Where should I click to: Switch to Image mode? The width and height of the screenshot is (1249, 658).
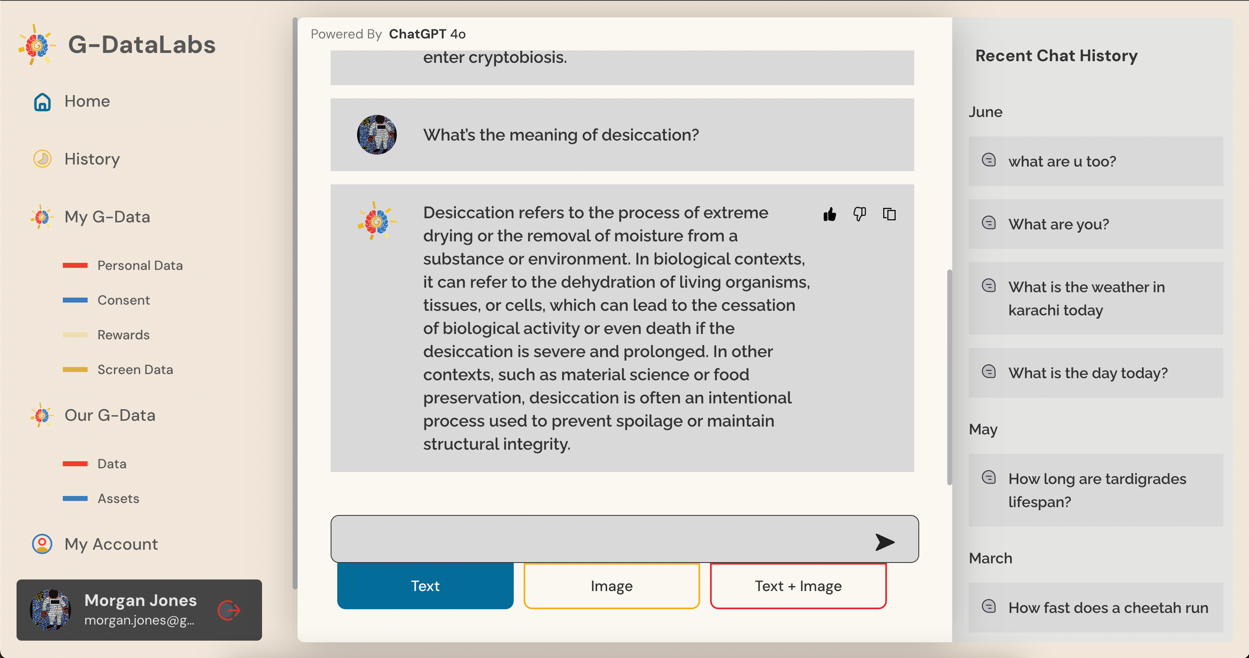click(611, 586)
